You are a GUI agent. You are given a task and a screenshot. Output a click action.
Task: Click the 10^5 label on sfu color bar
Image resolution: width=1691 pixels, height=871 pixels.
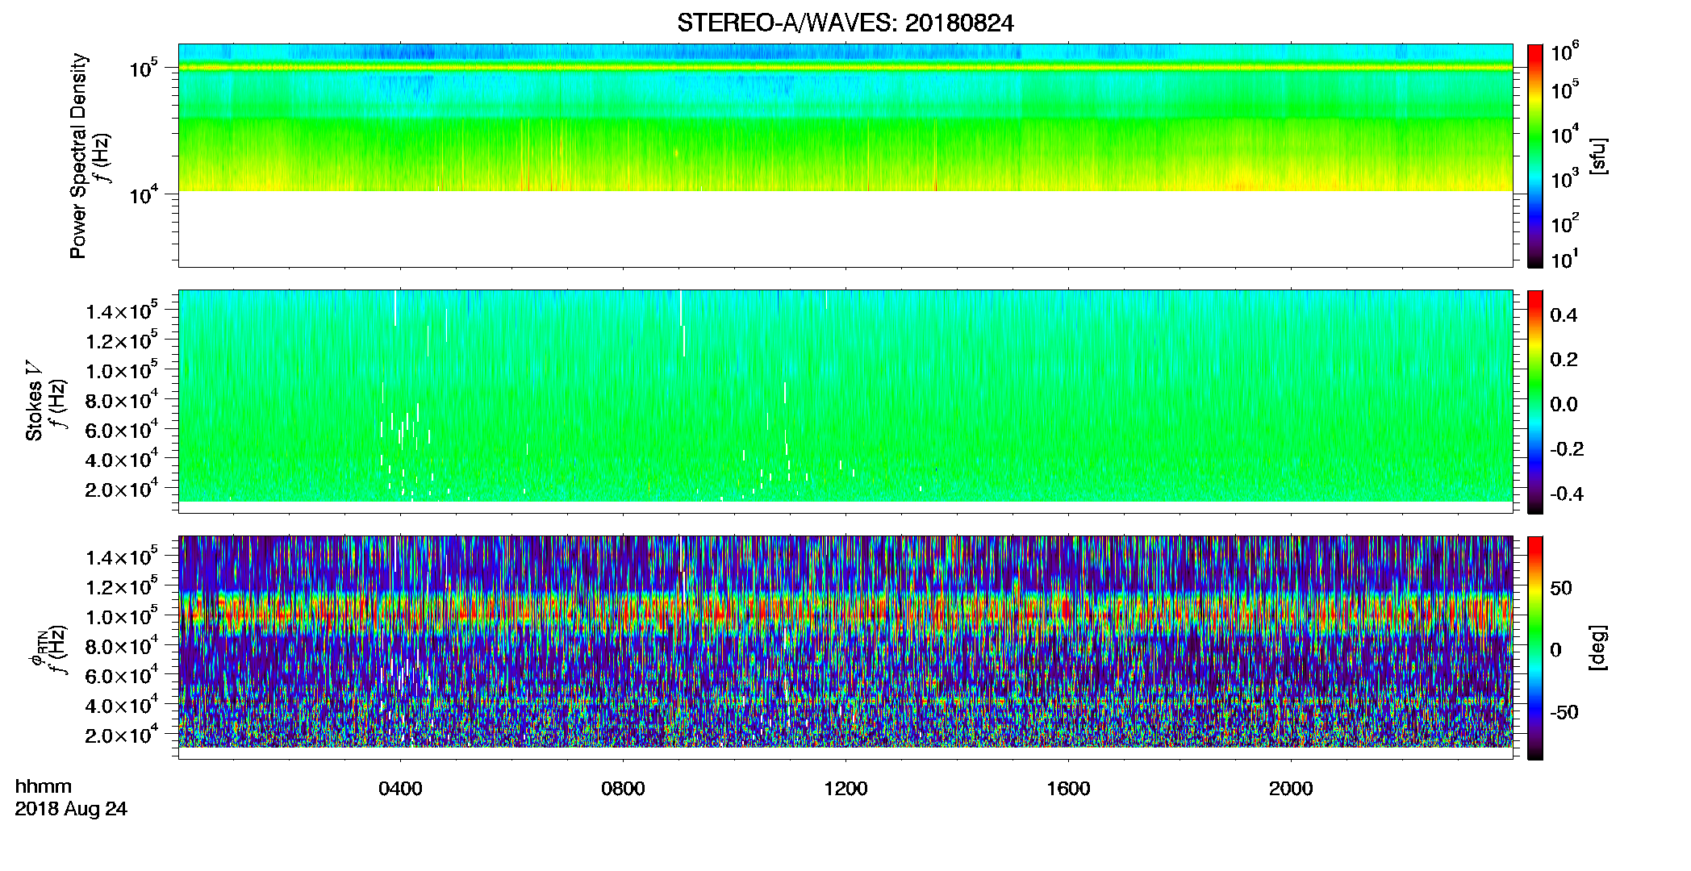tap(1565, 89)
